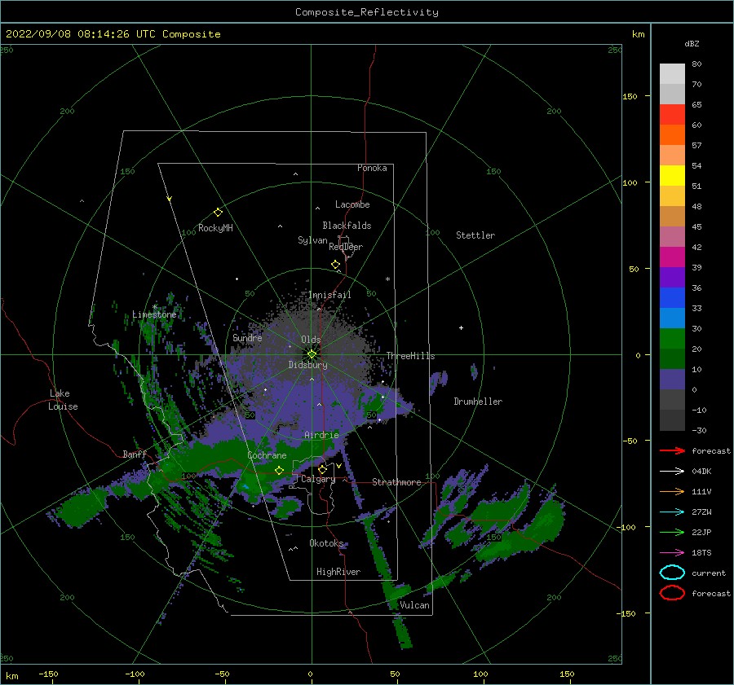Image resolution: width=734 pixels, height=685 pixels.
Task: Click the red 65 dBZ color swatch
Action: 672,114
